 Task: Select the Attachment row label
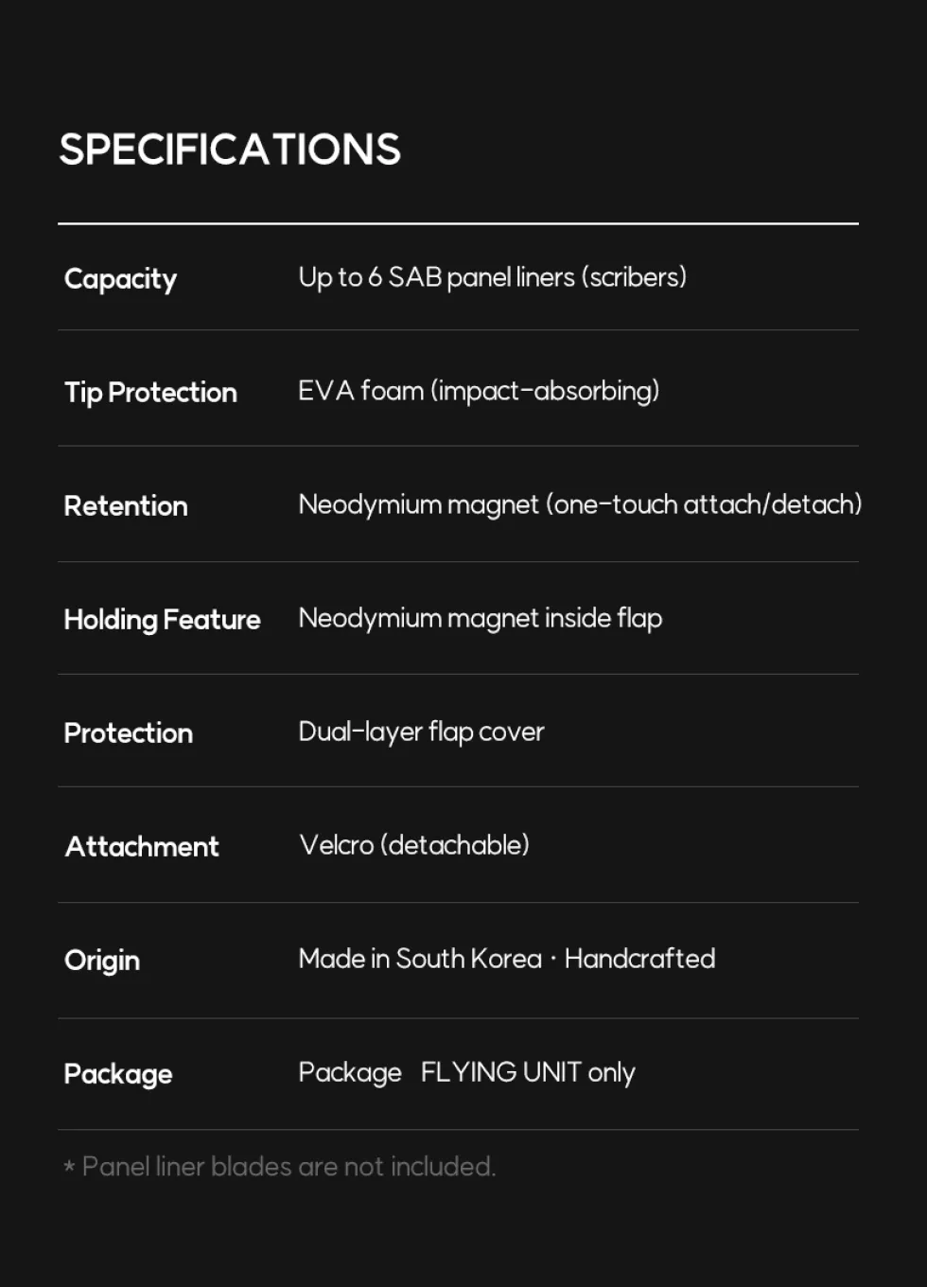tap(142, 847)
